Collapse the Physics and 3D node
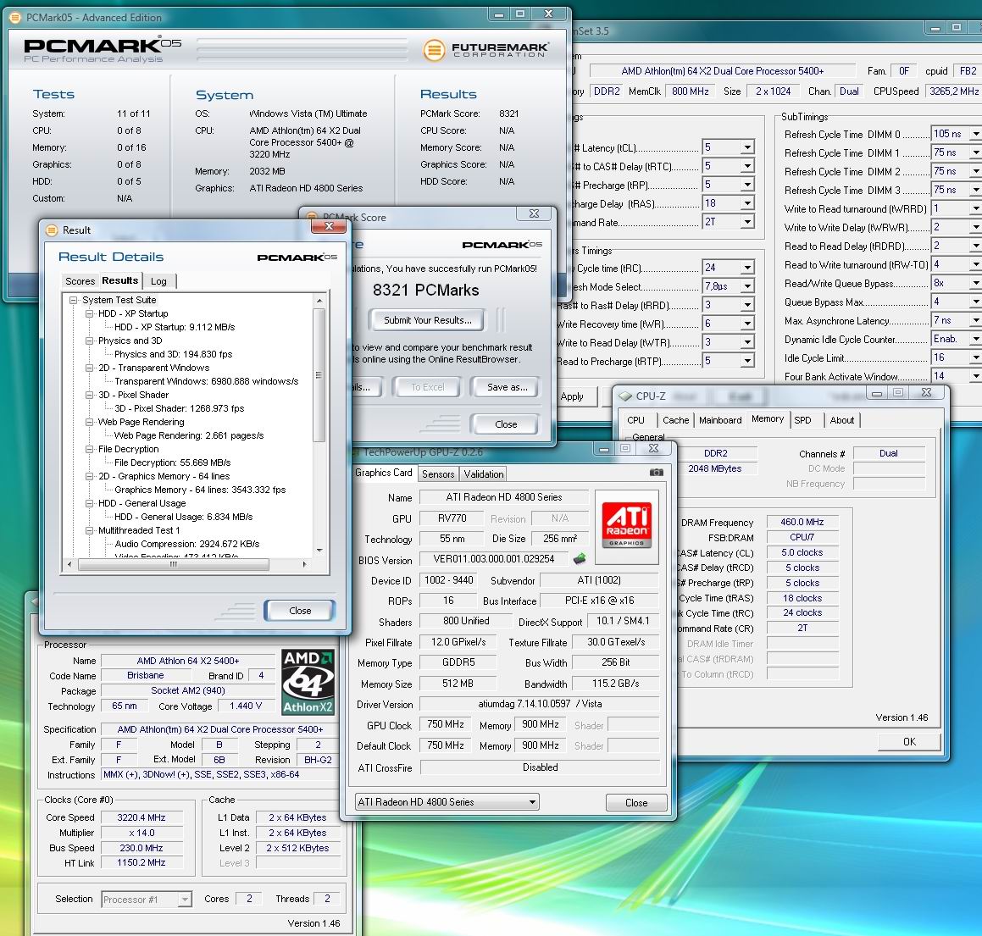 90,341
